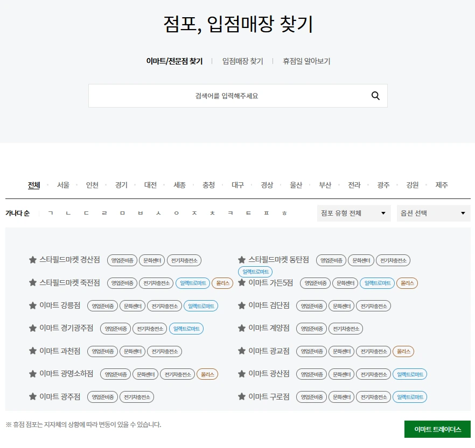Screen dimensions: 475x448
Task: Open the 옵션 선택 dropdown
Action: (433, 213)
